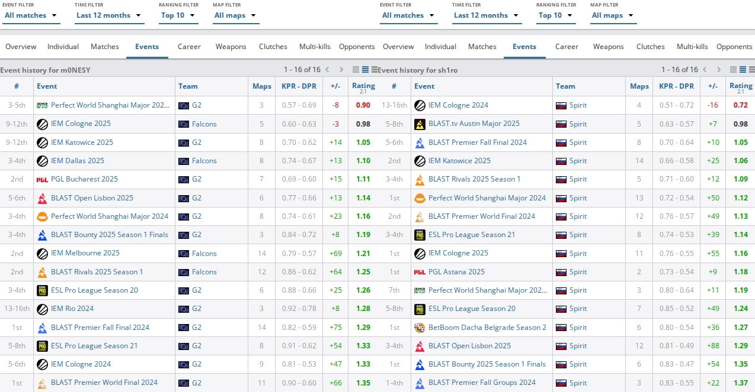This screenshot has height=392, width=755.
Task: Click the BLAST logo beside BLAST Open Lisbon 2025 in m0NESY table
Action: (42, 198)
